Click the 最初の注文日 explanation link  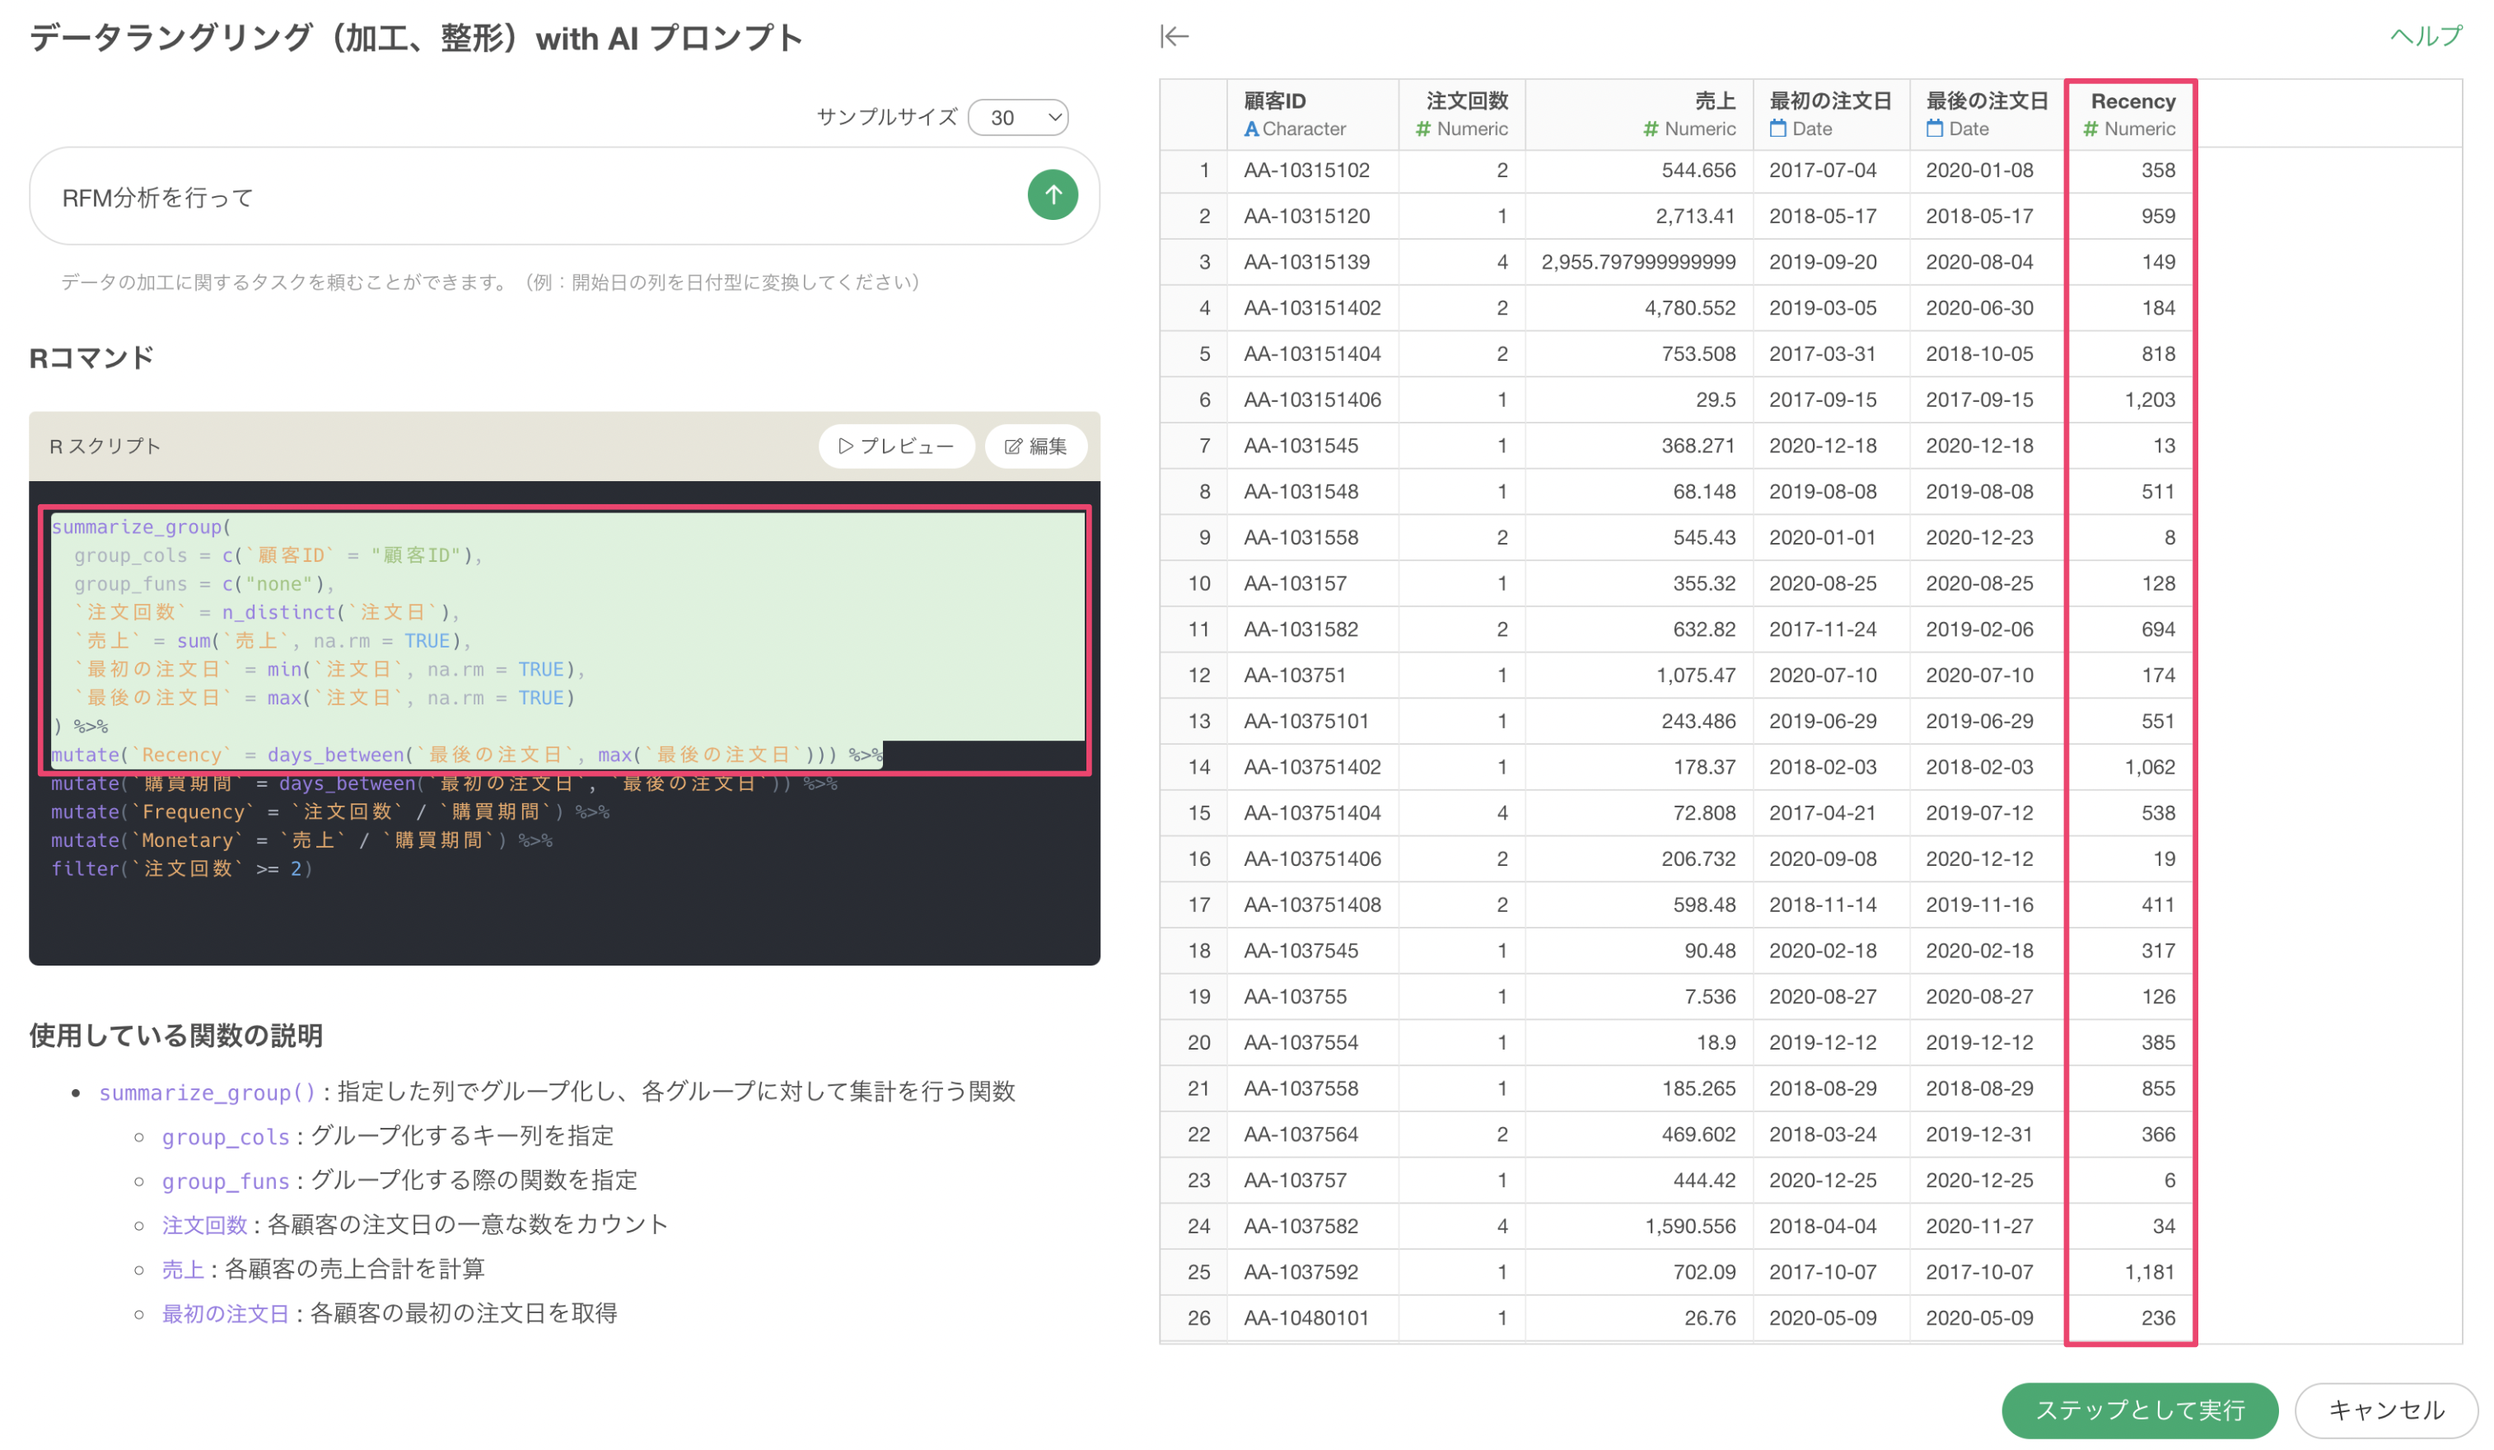(x=226, y=1313)
